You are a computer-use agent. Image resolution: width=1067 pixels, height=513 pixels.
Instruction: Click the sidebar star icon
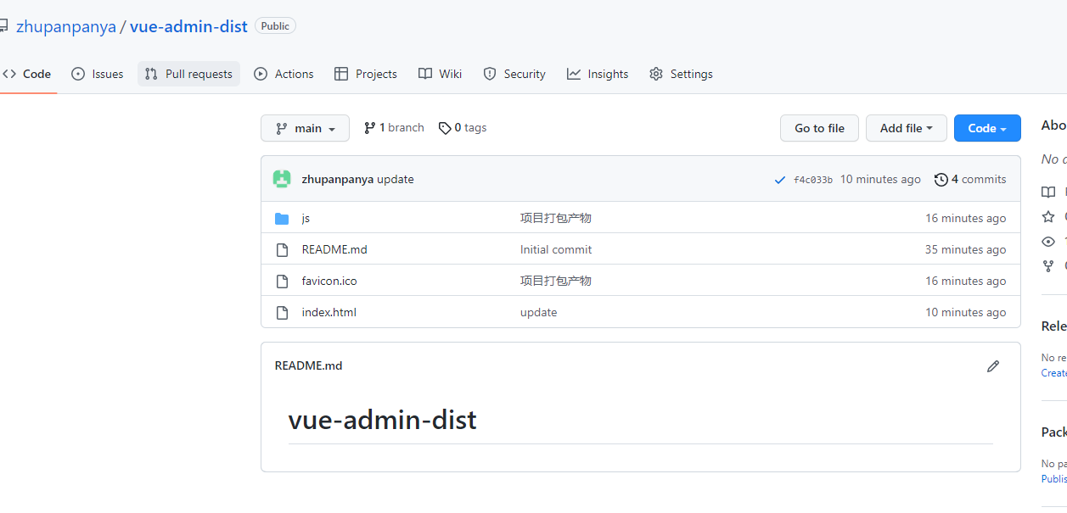pos(1048,216)
